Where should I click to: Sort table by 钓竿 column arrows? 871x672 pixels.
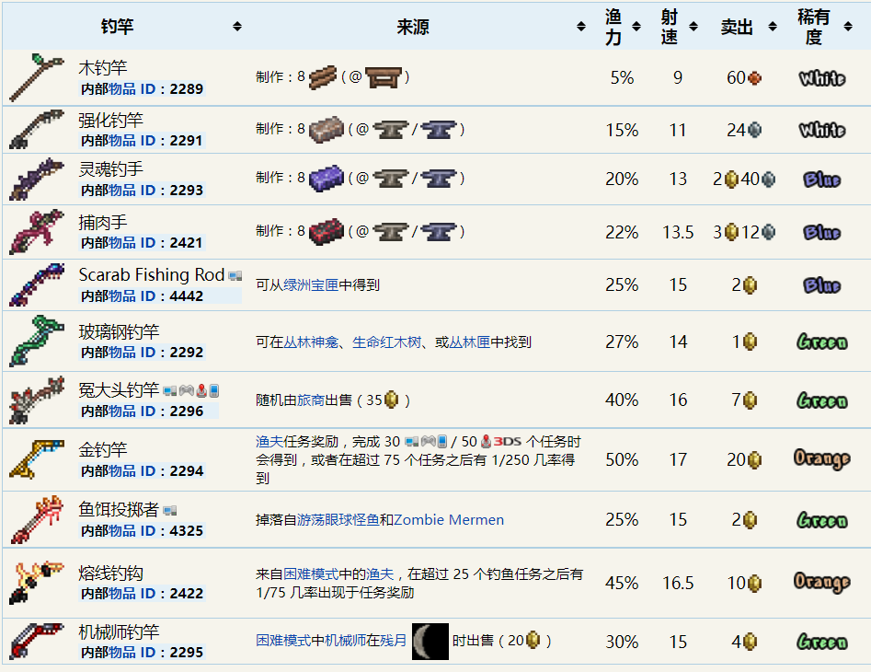pyautogui.click(x=237, y=27)
